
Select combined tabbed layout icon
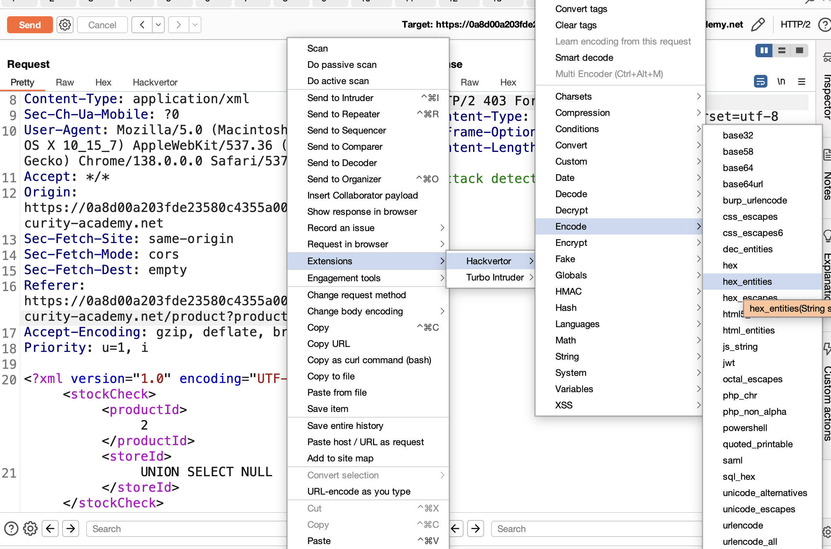point(800,51)
